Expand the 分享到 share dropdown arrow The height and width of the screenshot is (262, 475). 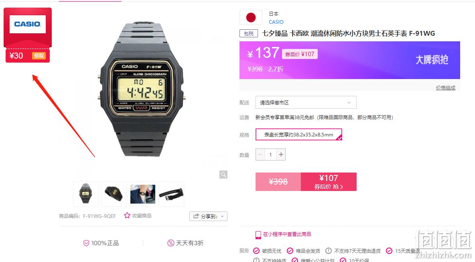point(222,217)
